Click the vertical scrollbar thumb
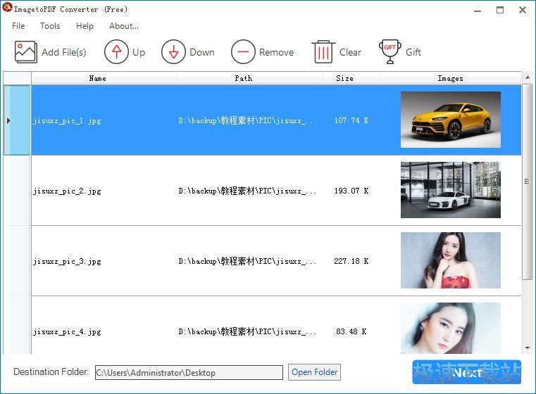 coord(527,181)
